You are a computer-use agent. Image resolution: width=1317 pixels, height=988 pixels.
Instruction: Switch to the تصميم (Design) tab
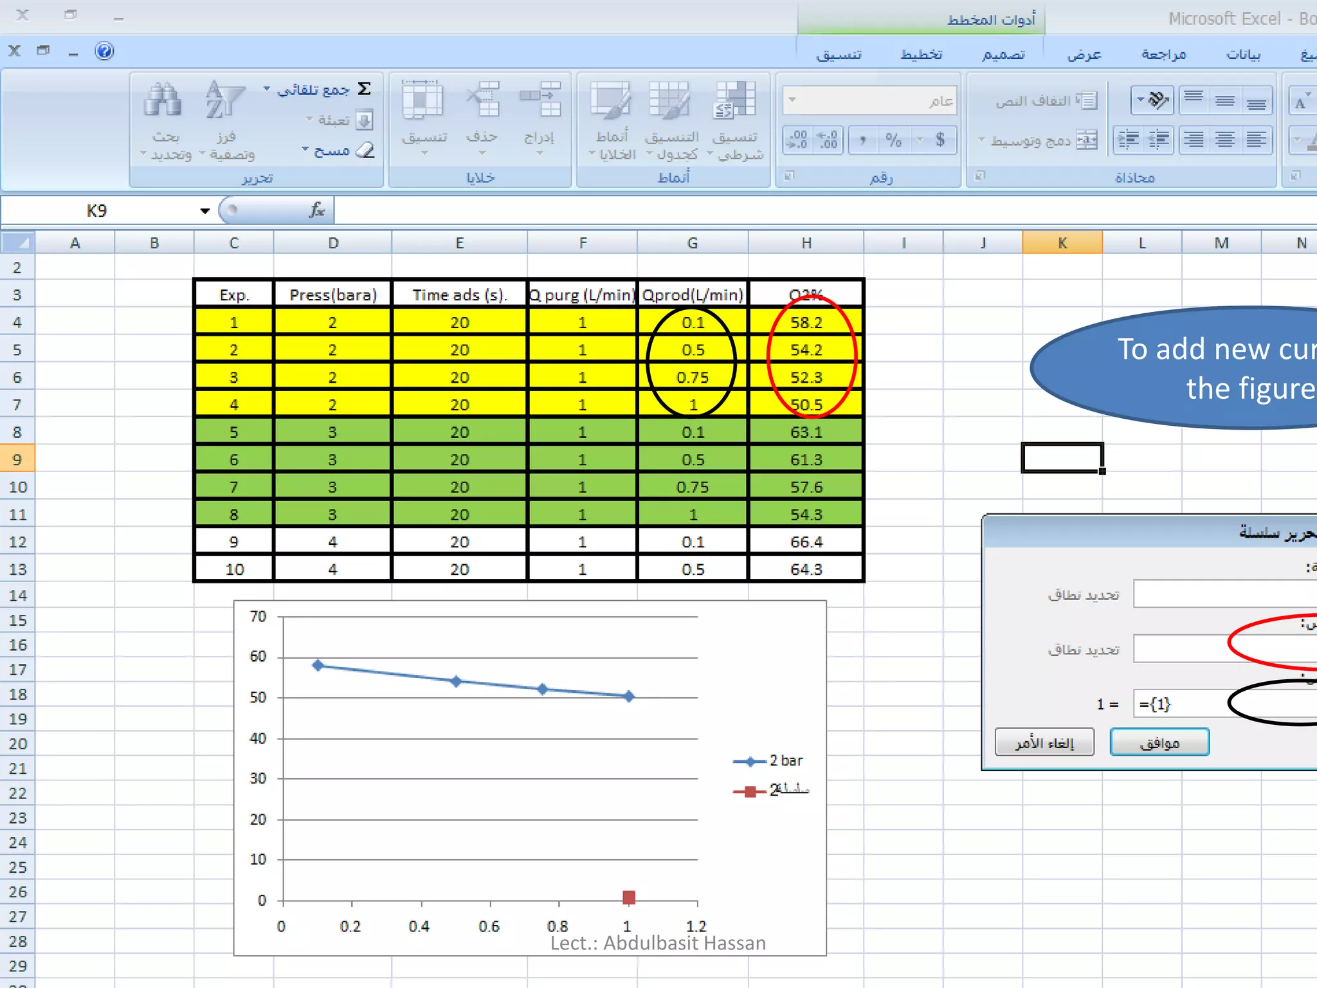coord(1003,55)
